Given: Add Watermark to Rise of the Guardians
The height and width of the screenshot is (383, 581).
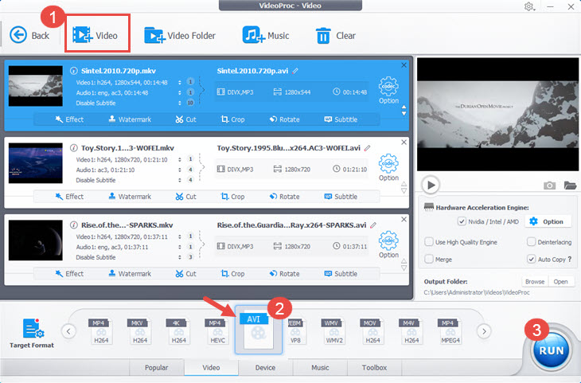Looking at the screenshot, I should [130, 274].
